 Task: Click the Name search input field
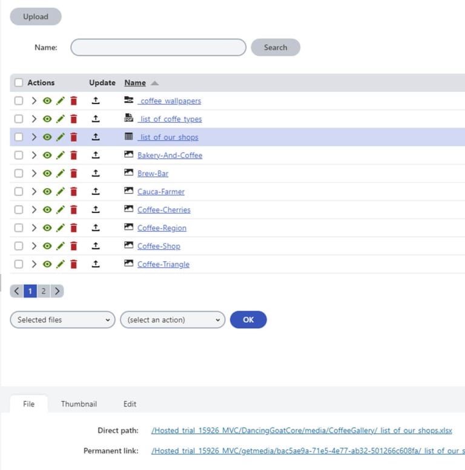(x=159, y=47)
